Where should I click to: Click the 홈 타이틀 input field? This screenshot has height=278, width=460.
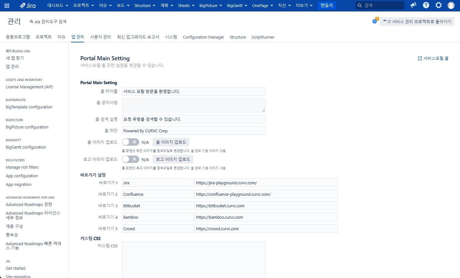193,91
